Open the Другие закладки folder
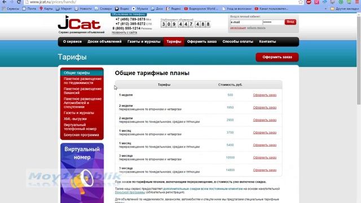The width and height of the screenshot is (361, 203). tap(345, 9)
